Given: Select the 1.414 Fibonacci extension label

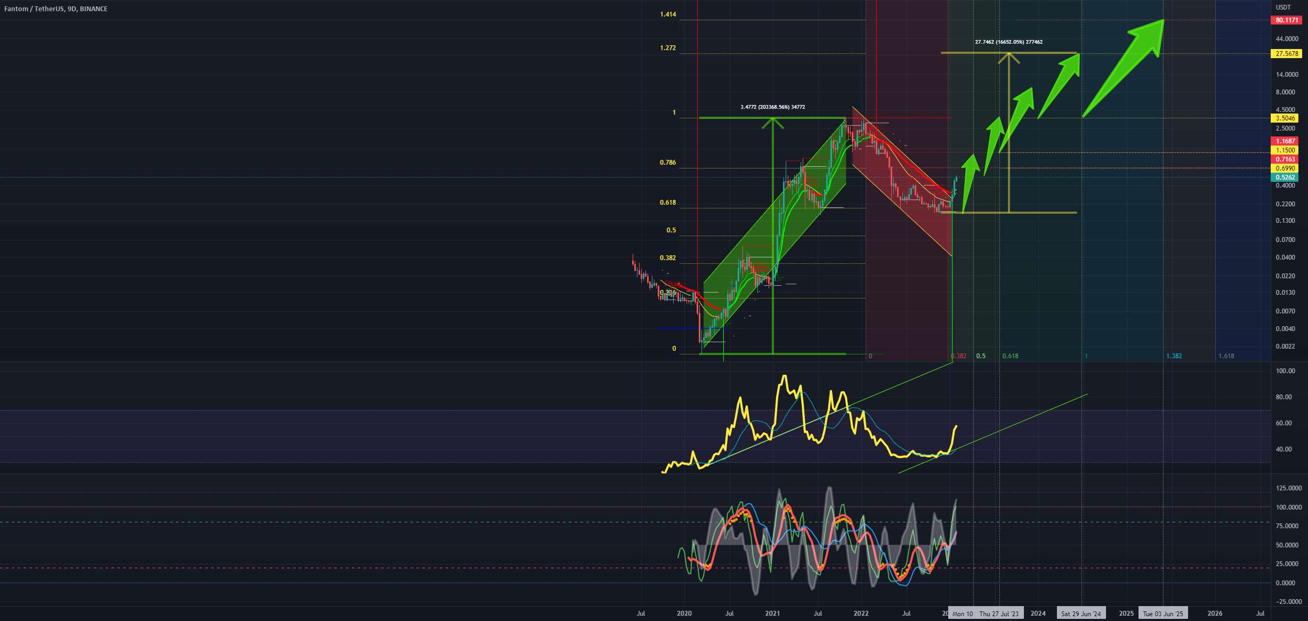Looking at the screenshot, I should (668, 14).
